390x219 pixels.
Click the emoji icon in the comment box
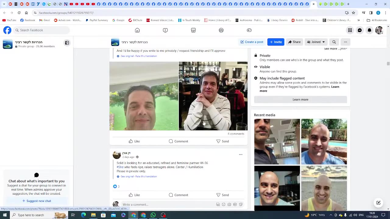pos(224,204)
